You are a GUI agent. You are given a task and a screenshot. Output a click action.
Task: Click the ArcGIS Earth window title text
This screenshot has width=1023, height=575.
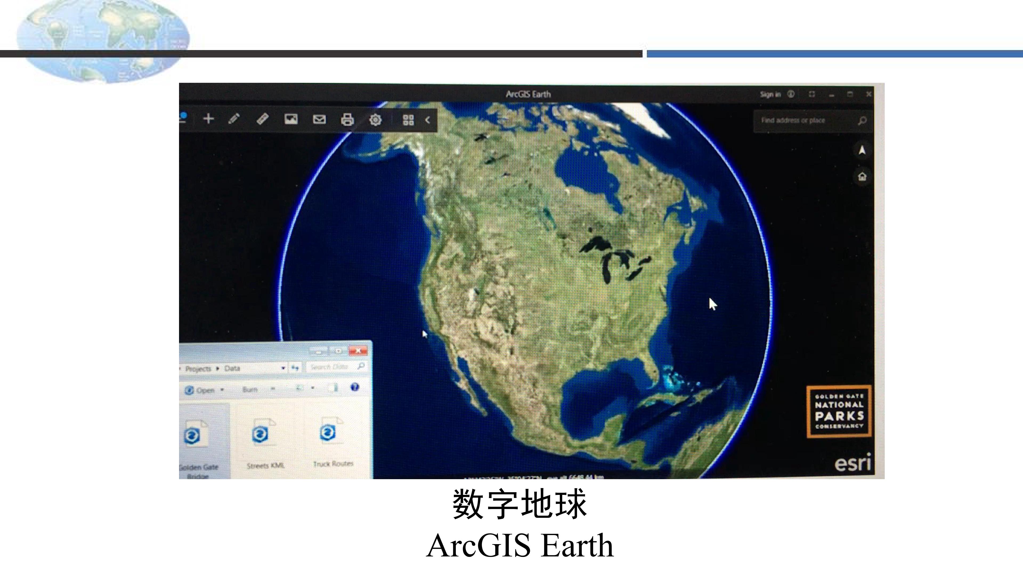click(x=528, y=95)
